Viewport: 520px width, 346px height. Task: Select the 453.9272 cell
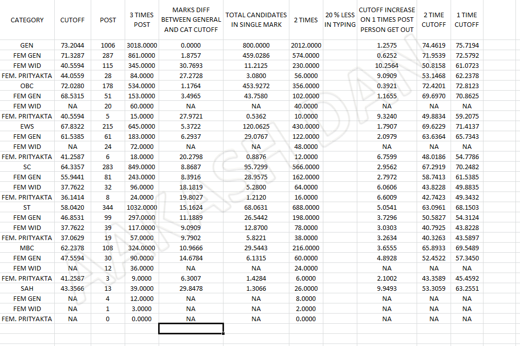[x=256, y=86]
